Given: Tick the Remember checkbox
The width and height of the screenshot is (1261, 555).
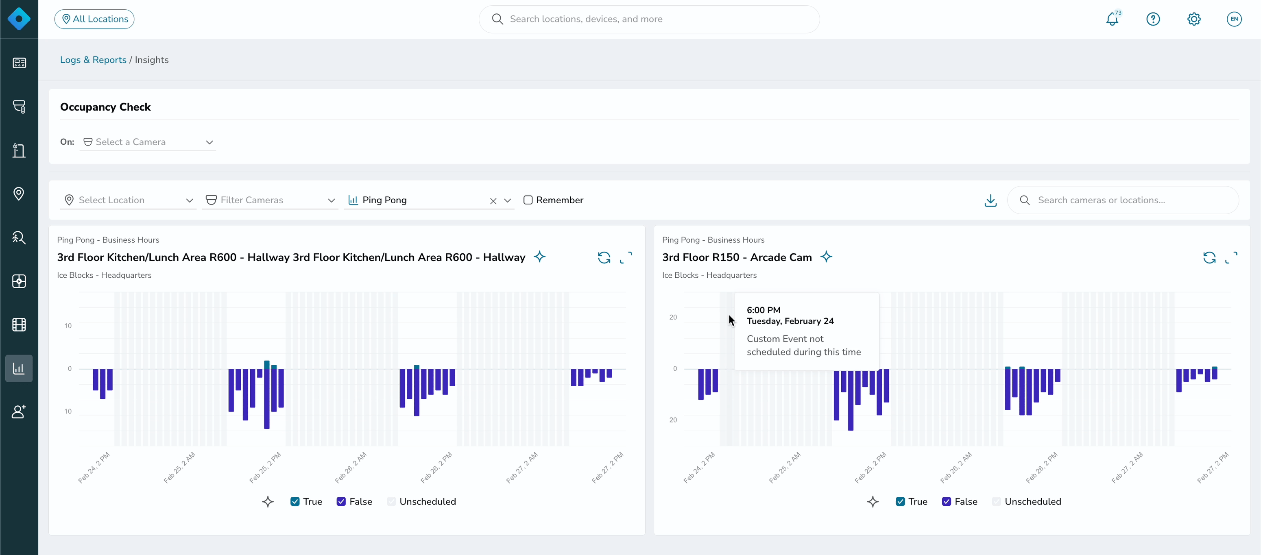Looking at the screenshot, I should 528,200.
